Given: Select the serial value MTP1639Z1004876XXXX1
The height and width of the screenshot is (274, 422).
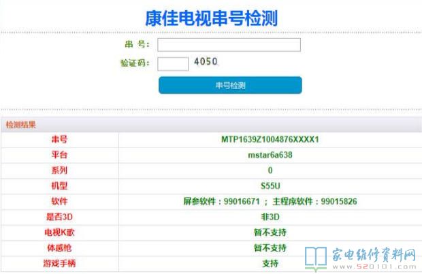Looking at the screenshot, I should (x=270, y=139).
